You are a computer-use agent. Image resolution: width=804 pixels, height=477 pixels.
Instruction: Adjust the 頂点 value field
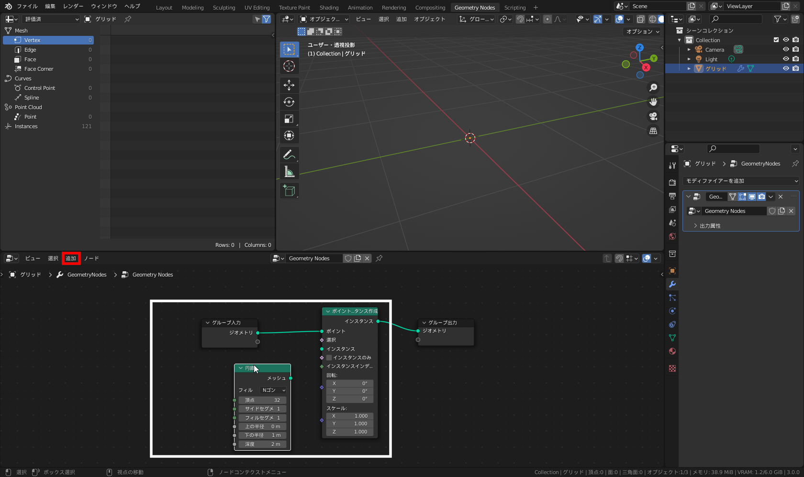pos(263,400)
